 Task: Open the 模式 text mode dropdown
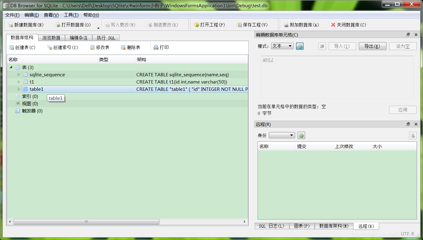coord(282,46)
